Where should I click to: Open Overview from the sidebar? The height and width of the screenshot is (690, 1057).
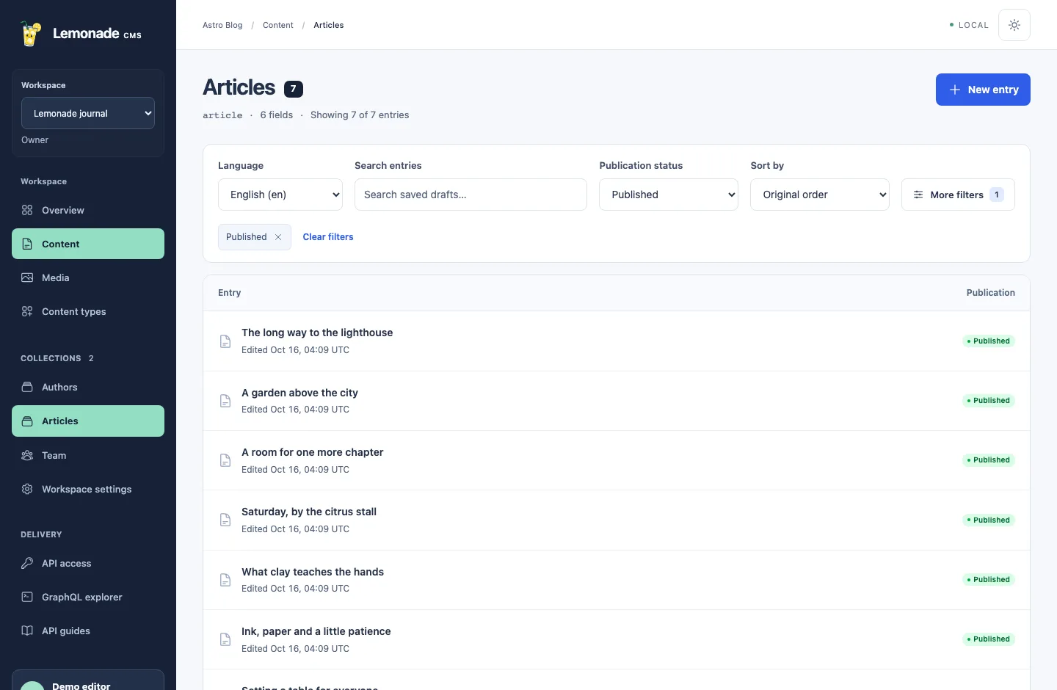coord(88,210)
